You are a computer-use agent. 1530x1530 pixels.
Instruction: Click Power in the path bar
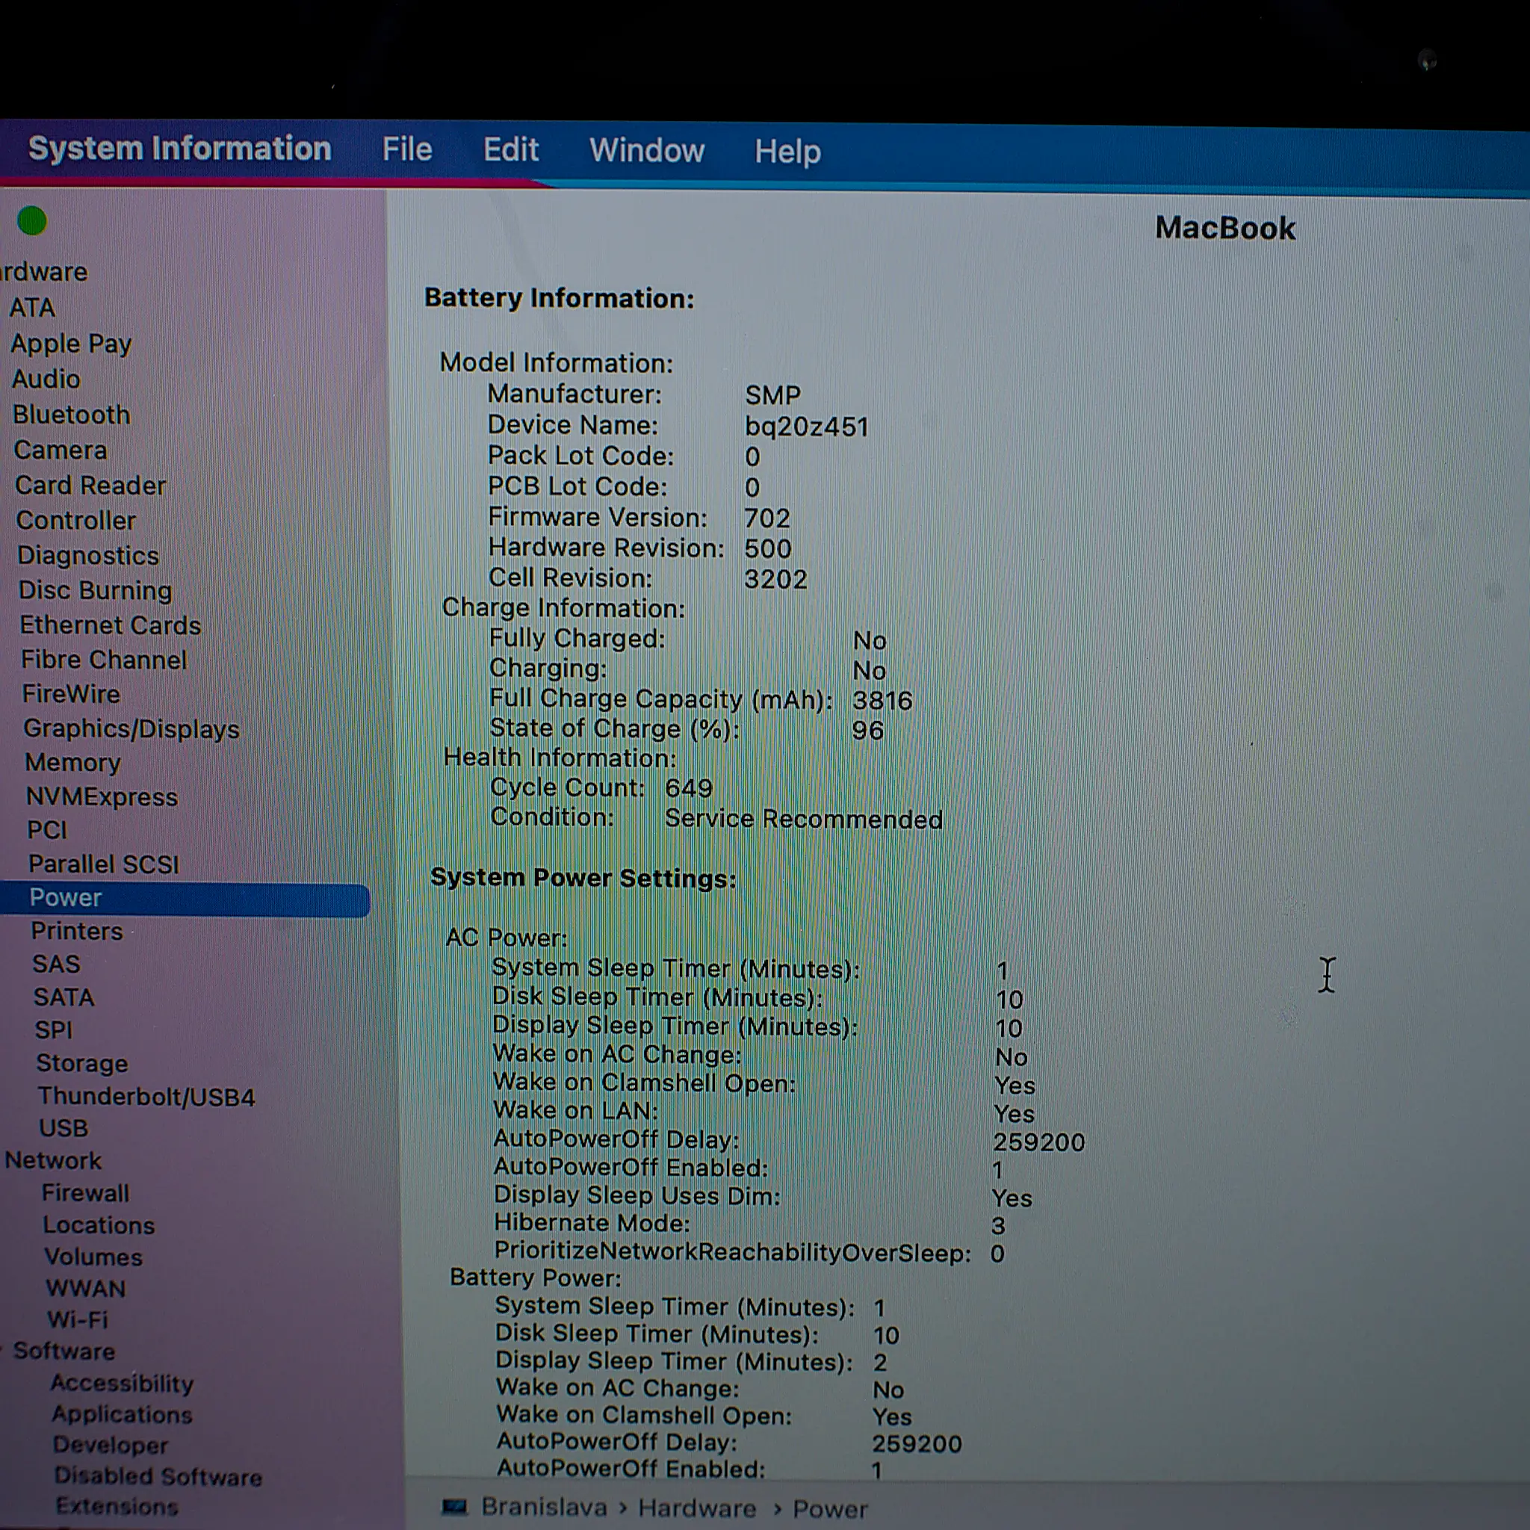pos(830,1508)
